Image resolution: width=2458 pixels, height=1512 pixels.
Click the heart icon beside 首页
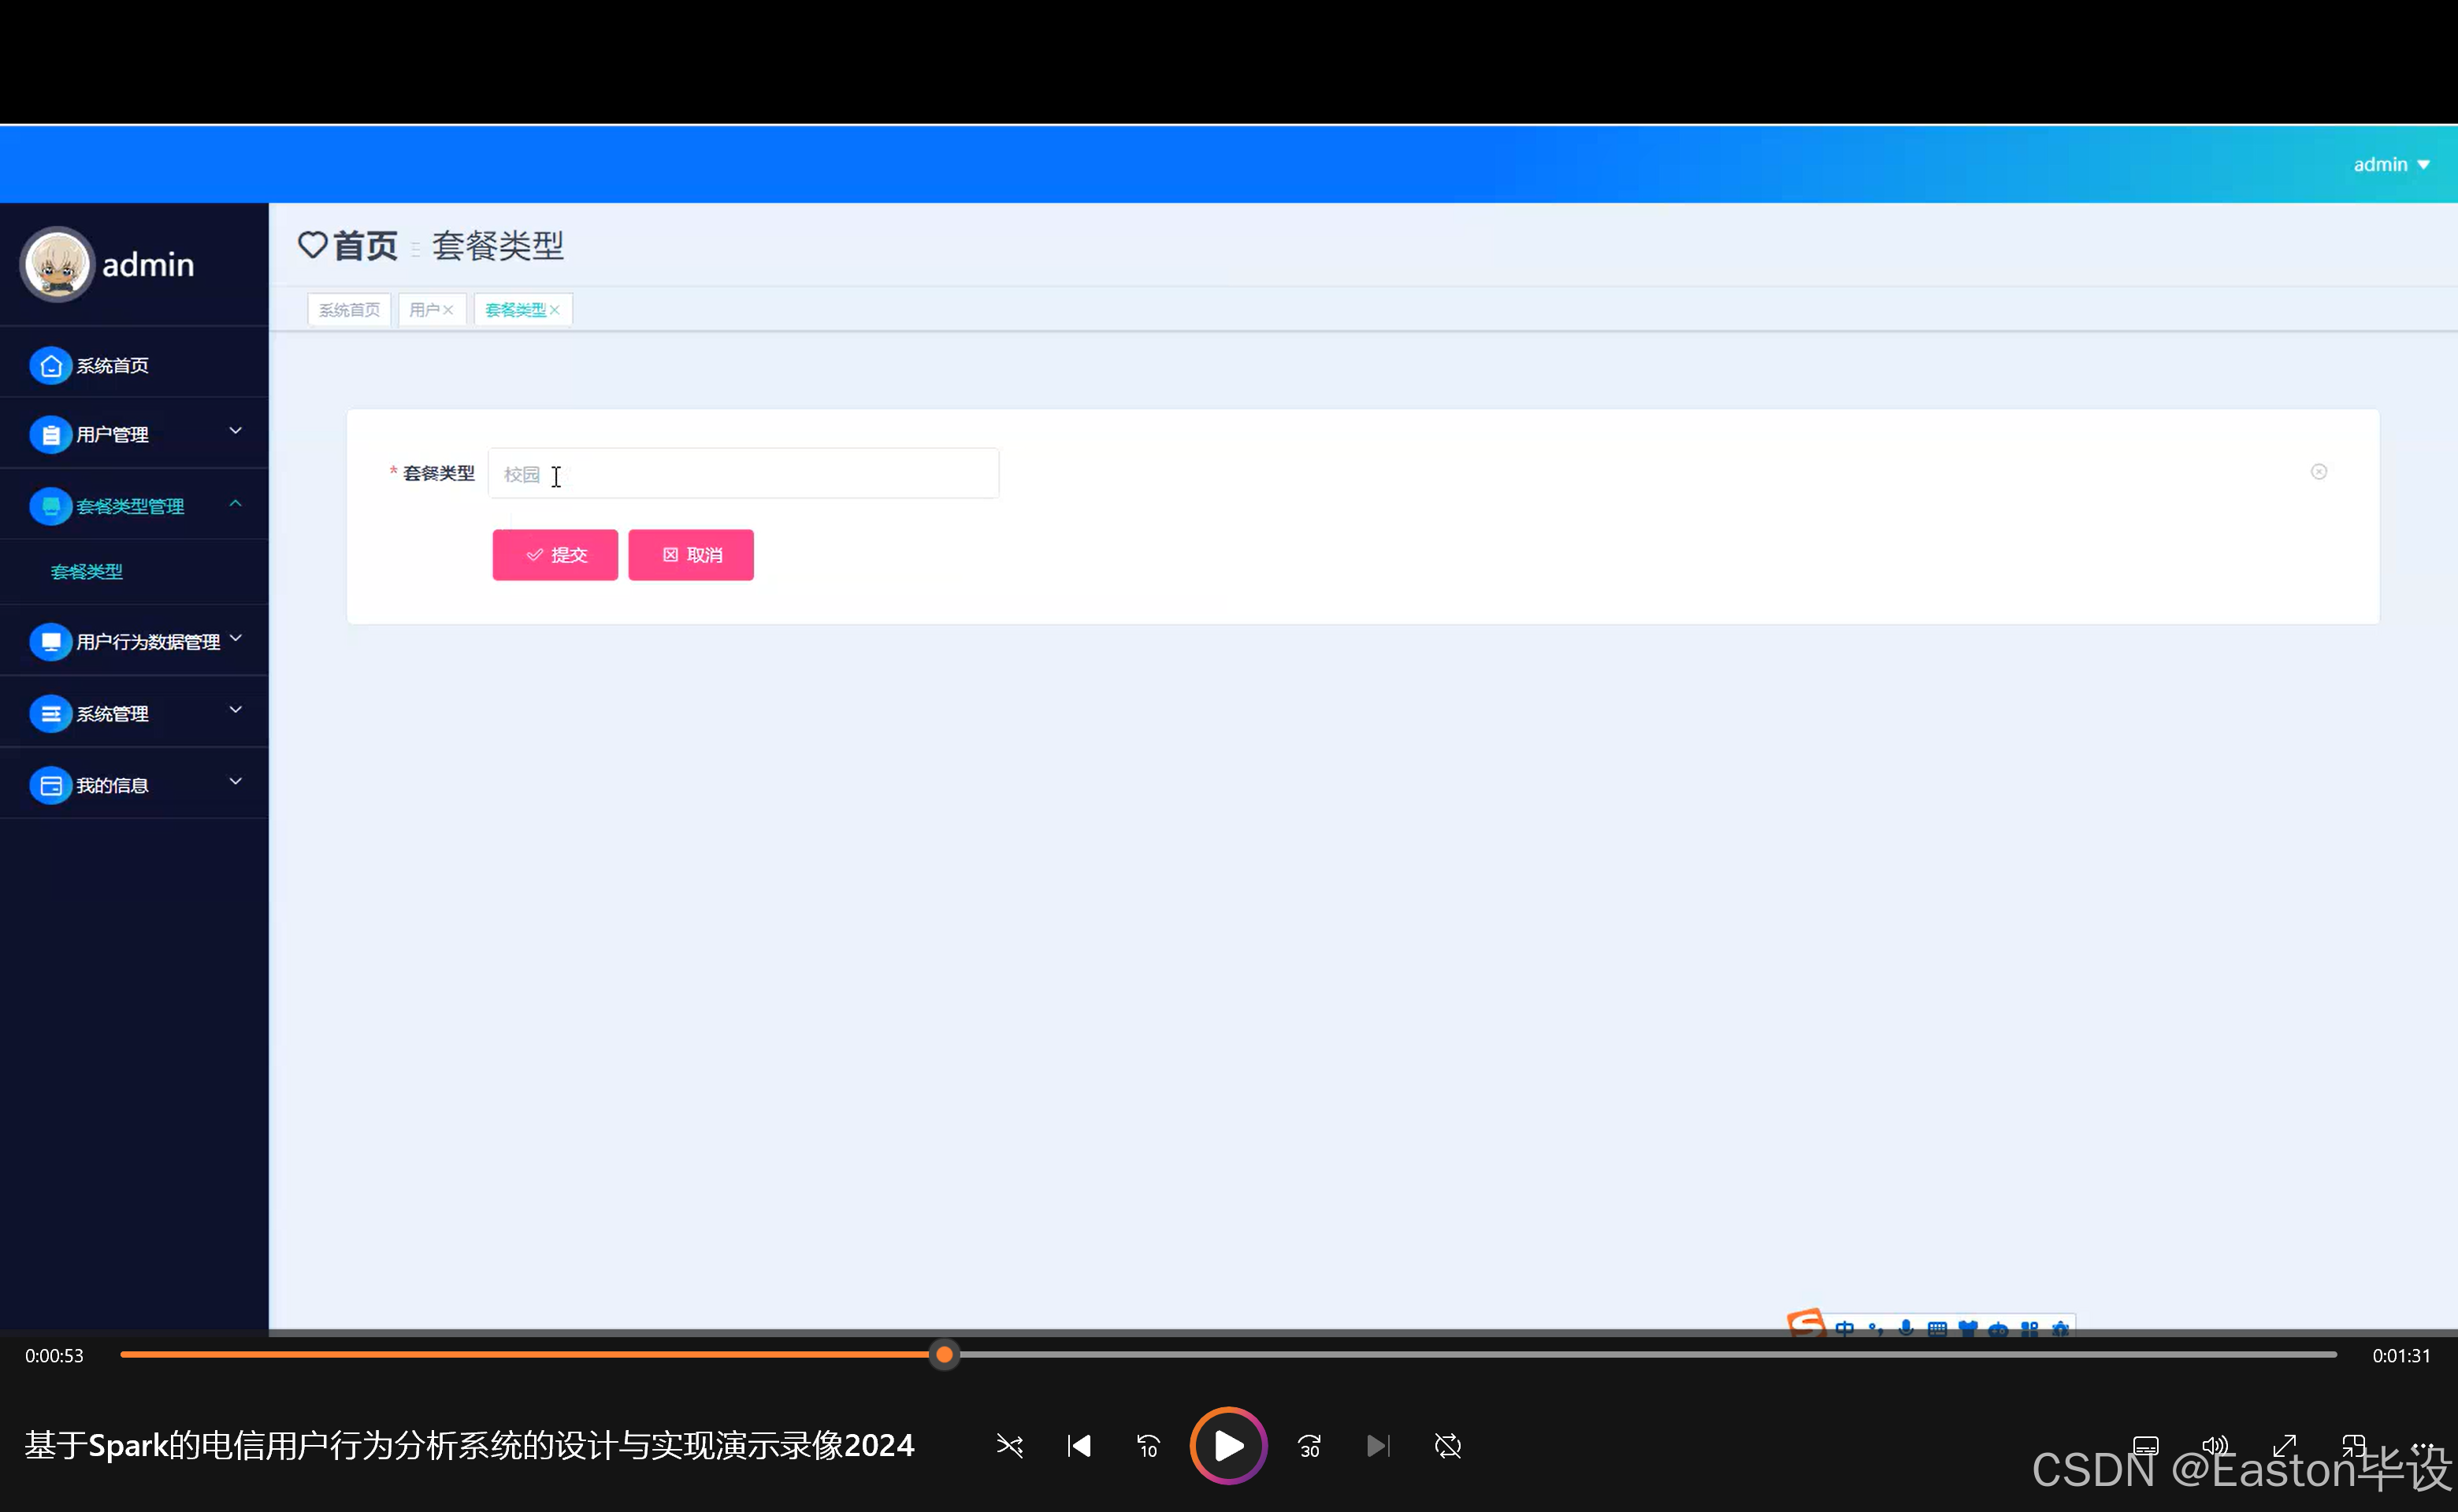[x=313, y=245]
